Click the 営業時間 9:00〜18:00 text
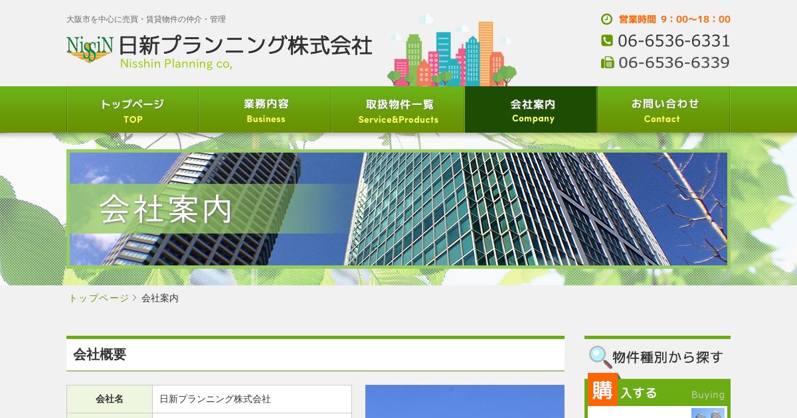This screenshot has width=797, height=418. pyautogui.click(x=675, y=19)
